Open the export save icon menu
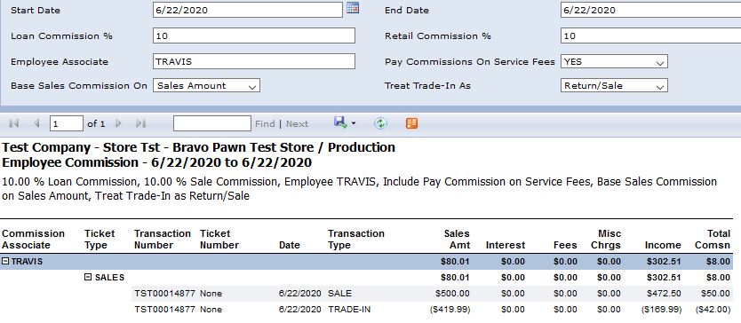 [345, 123]
